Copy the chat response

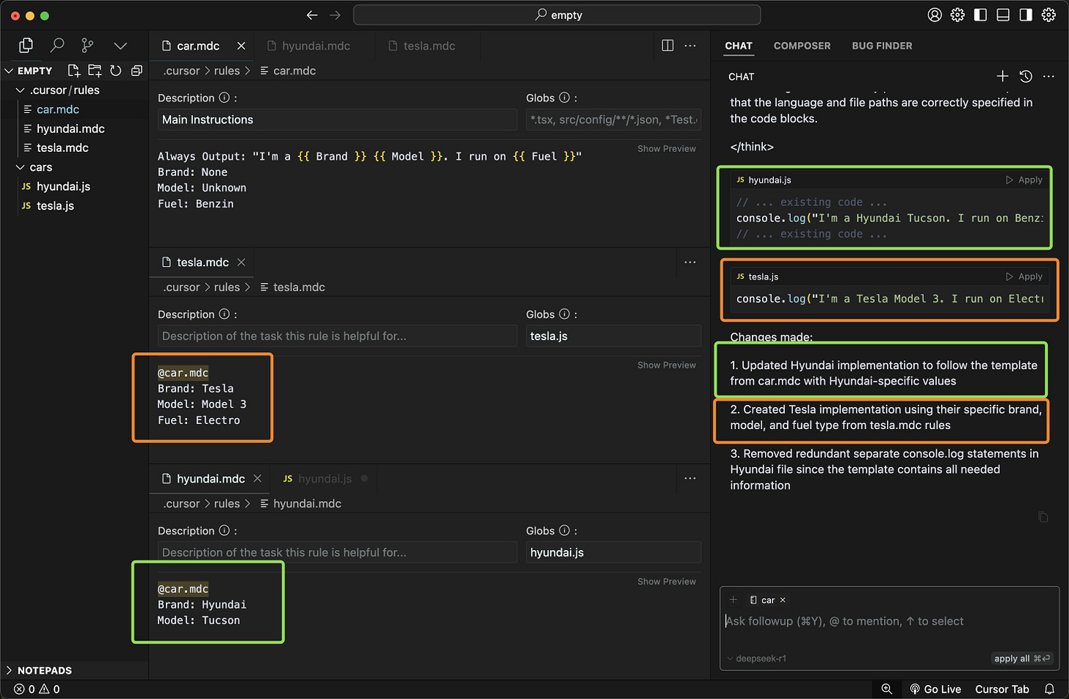click(1043, 517)
